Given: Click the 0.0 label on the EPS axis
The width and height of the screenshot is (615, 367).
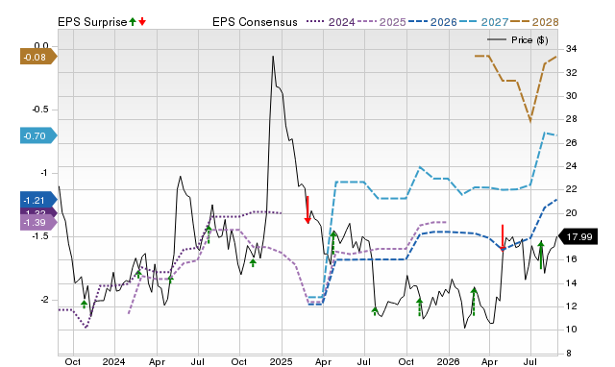Looking at the screenshot, I should [x=41, y=46].
